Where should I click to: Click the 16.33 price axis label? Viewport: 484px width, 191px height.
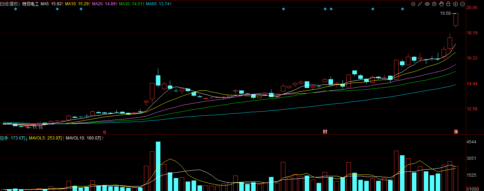(x=472, y=58)
